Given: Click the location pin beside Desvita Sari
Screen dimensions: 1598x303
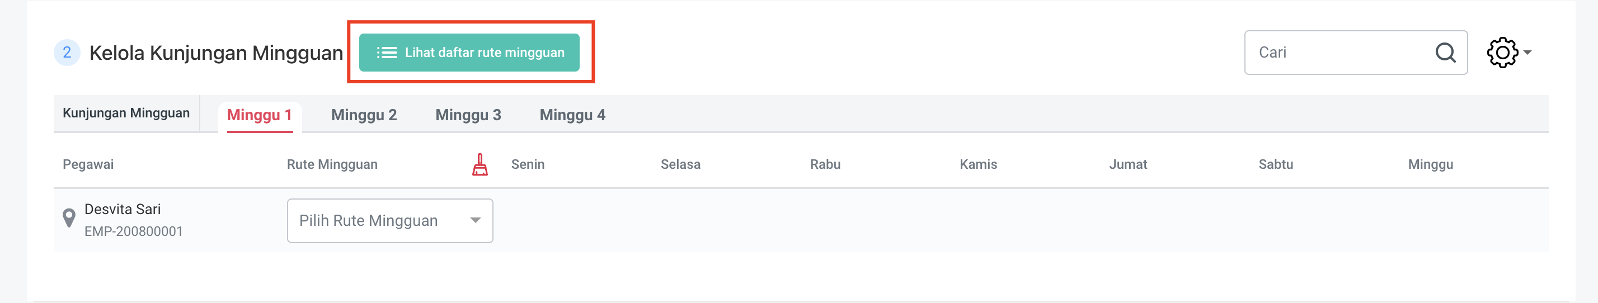Looking at the screenshot, I should pyautogui.click(x=69, y=218).
